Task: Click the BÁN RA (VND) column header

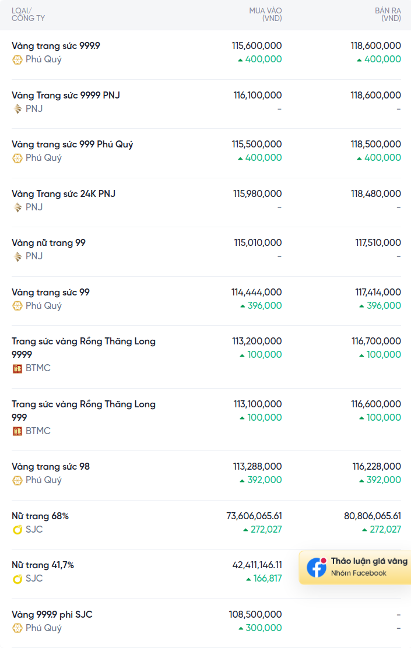Action: (x=388, y=15)
